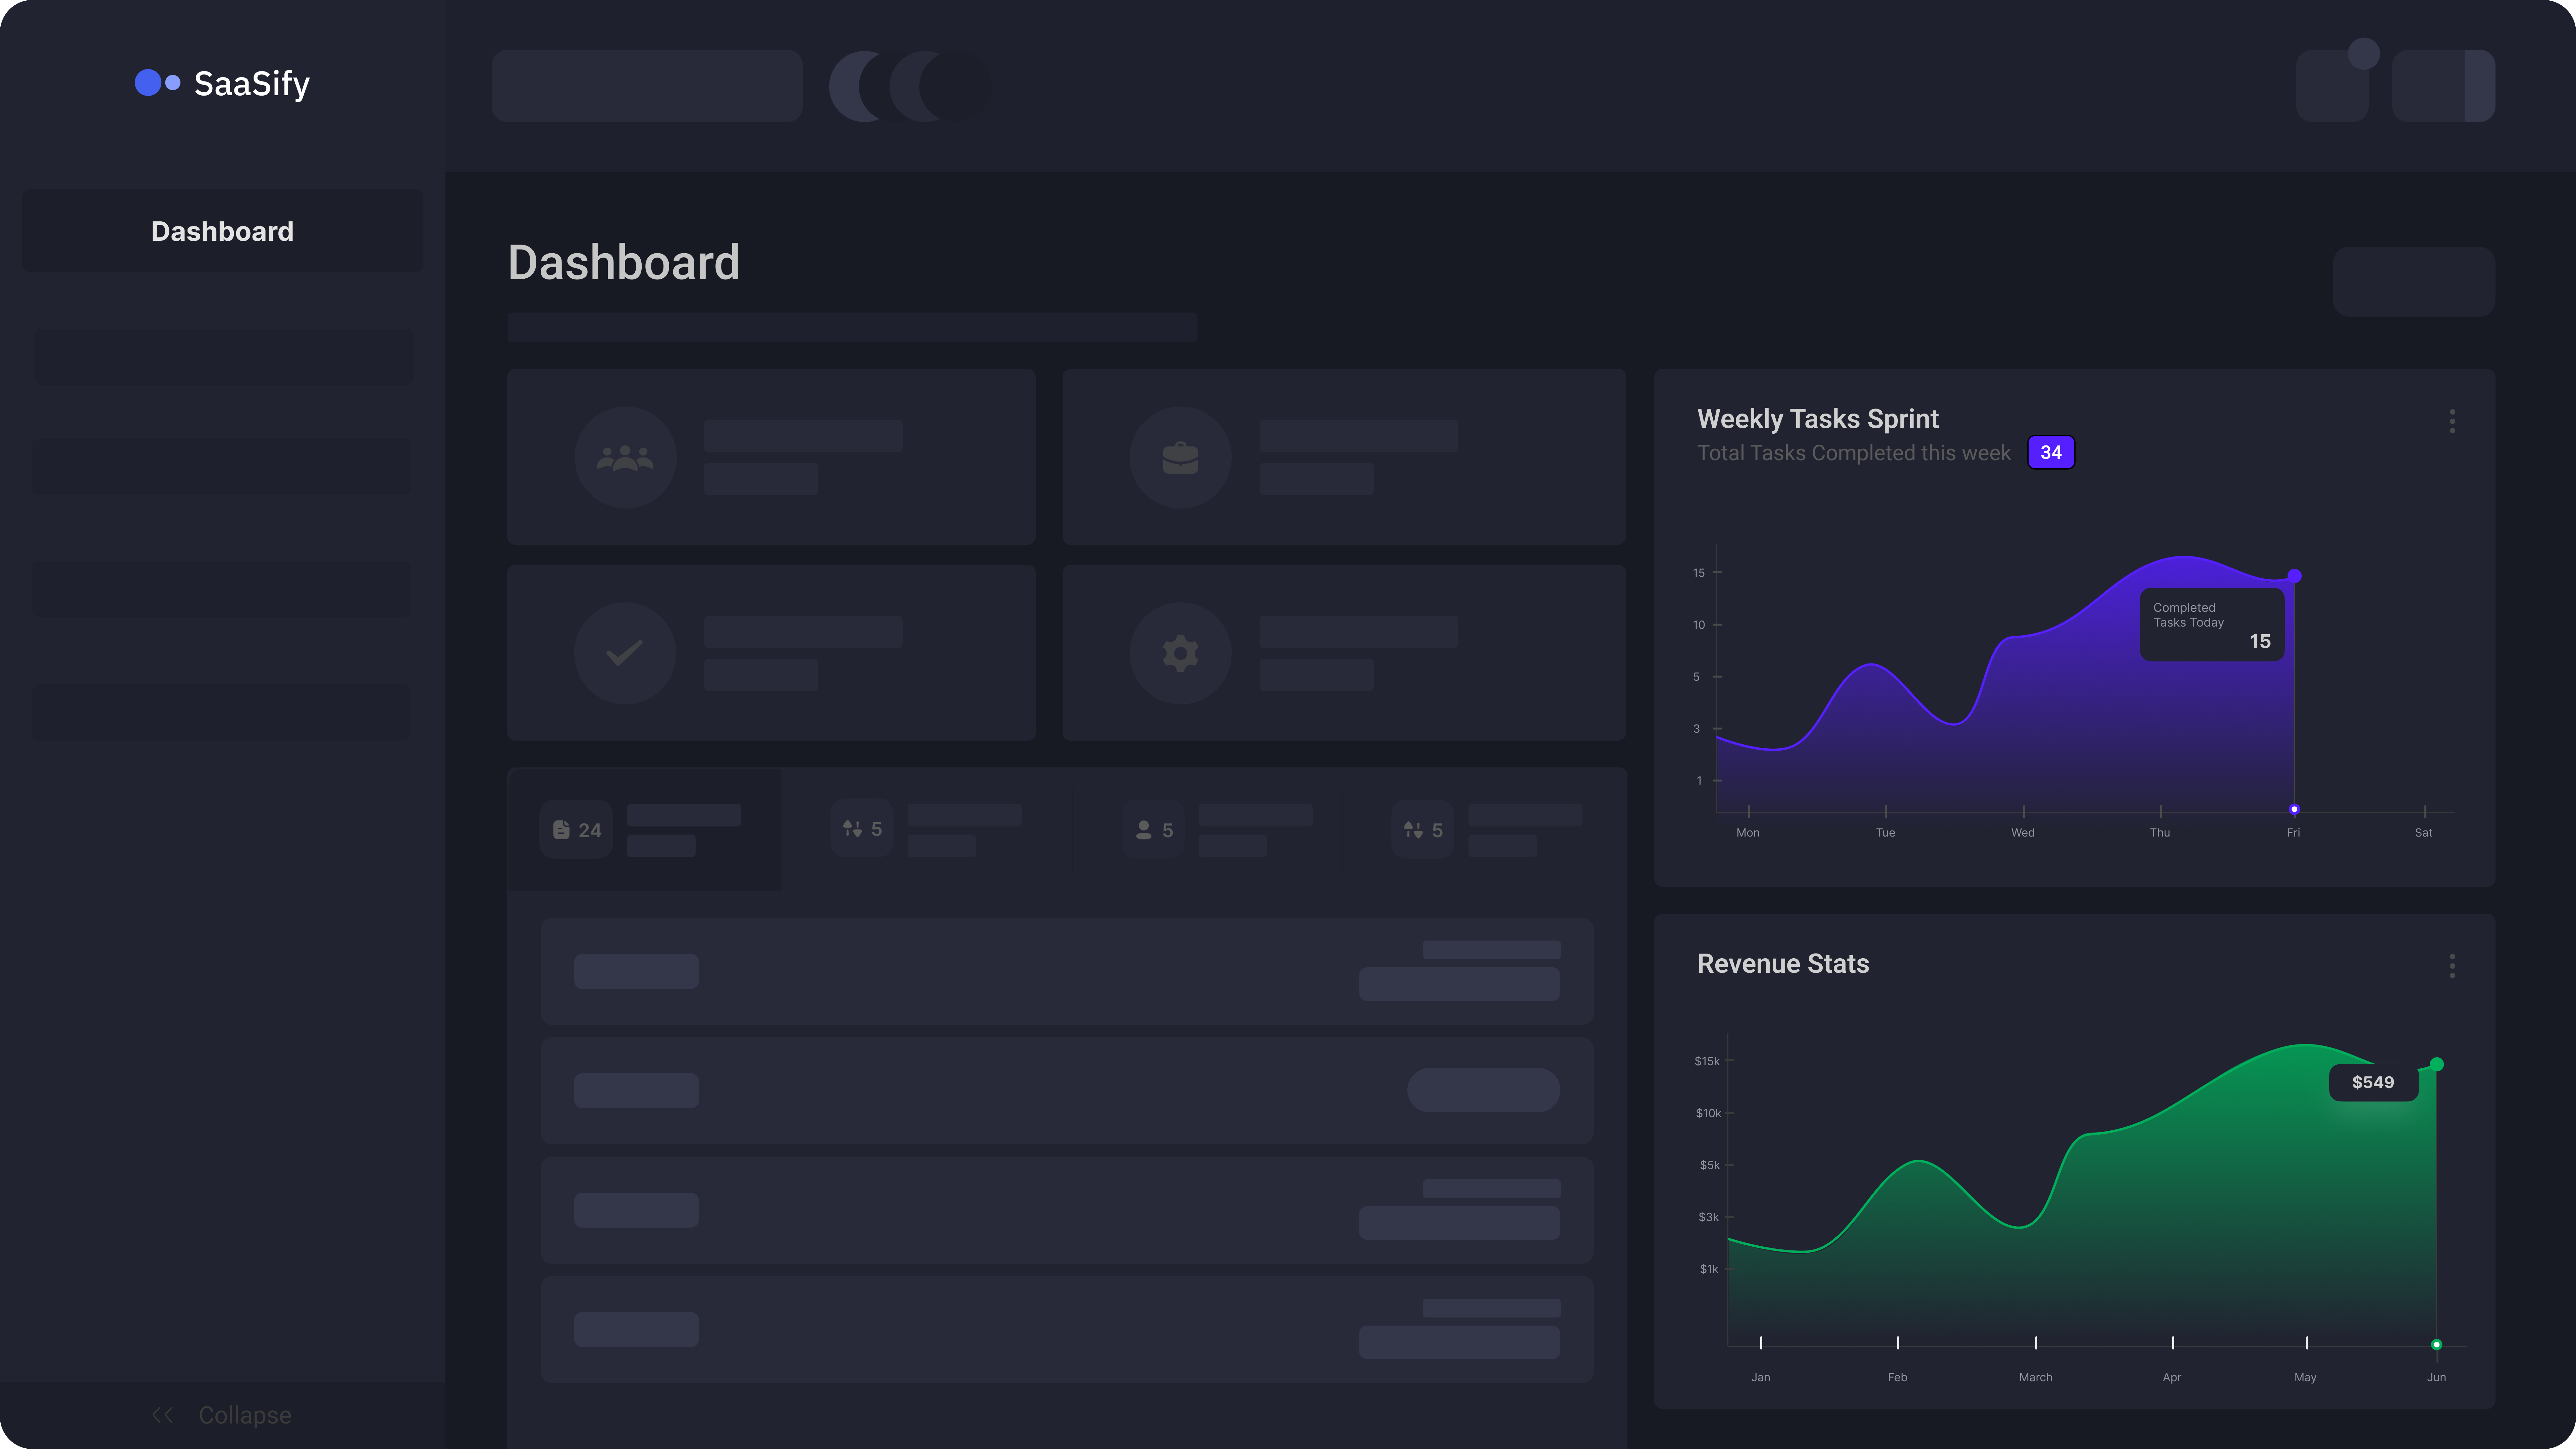
Task: Open Weekly Tasks Sprint options menu
Action: pyautogui.click(x=2452, y=421)
